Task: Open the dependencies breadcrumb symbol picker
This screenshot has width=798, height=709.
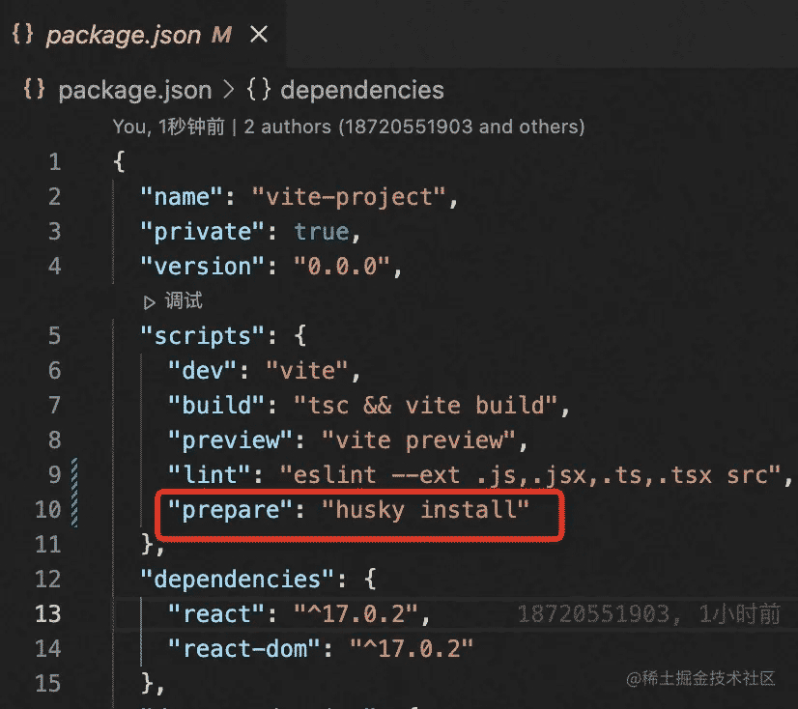Action: [x=361, y=91]
